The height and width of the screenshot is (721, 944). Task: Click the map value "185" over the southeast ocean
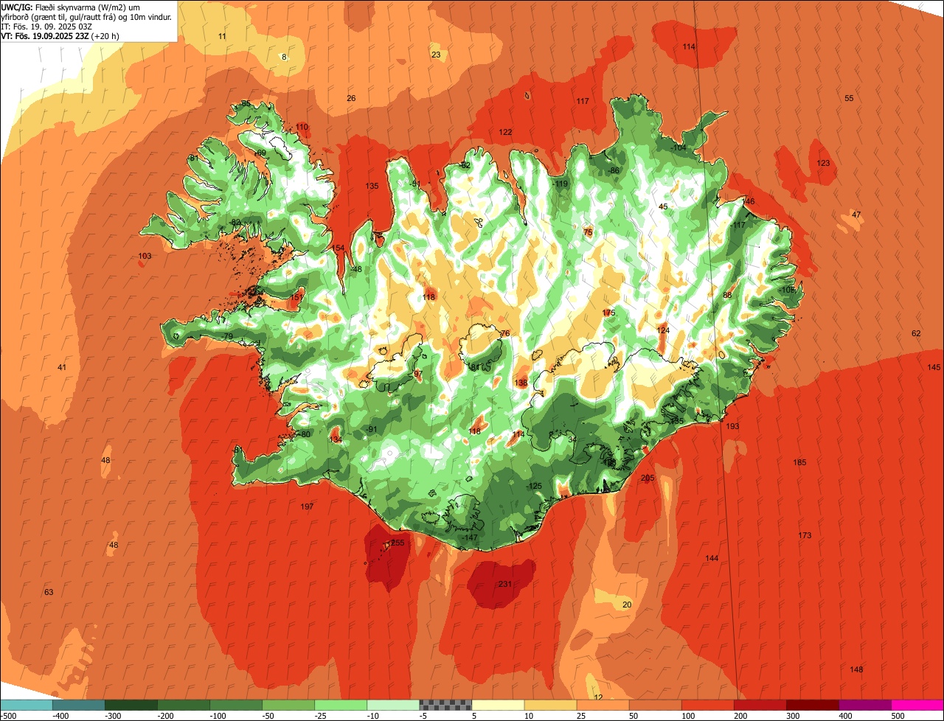click(799, 462)
